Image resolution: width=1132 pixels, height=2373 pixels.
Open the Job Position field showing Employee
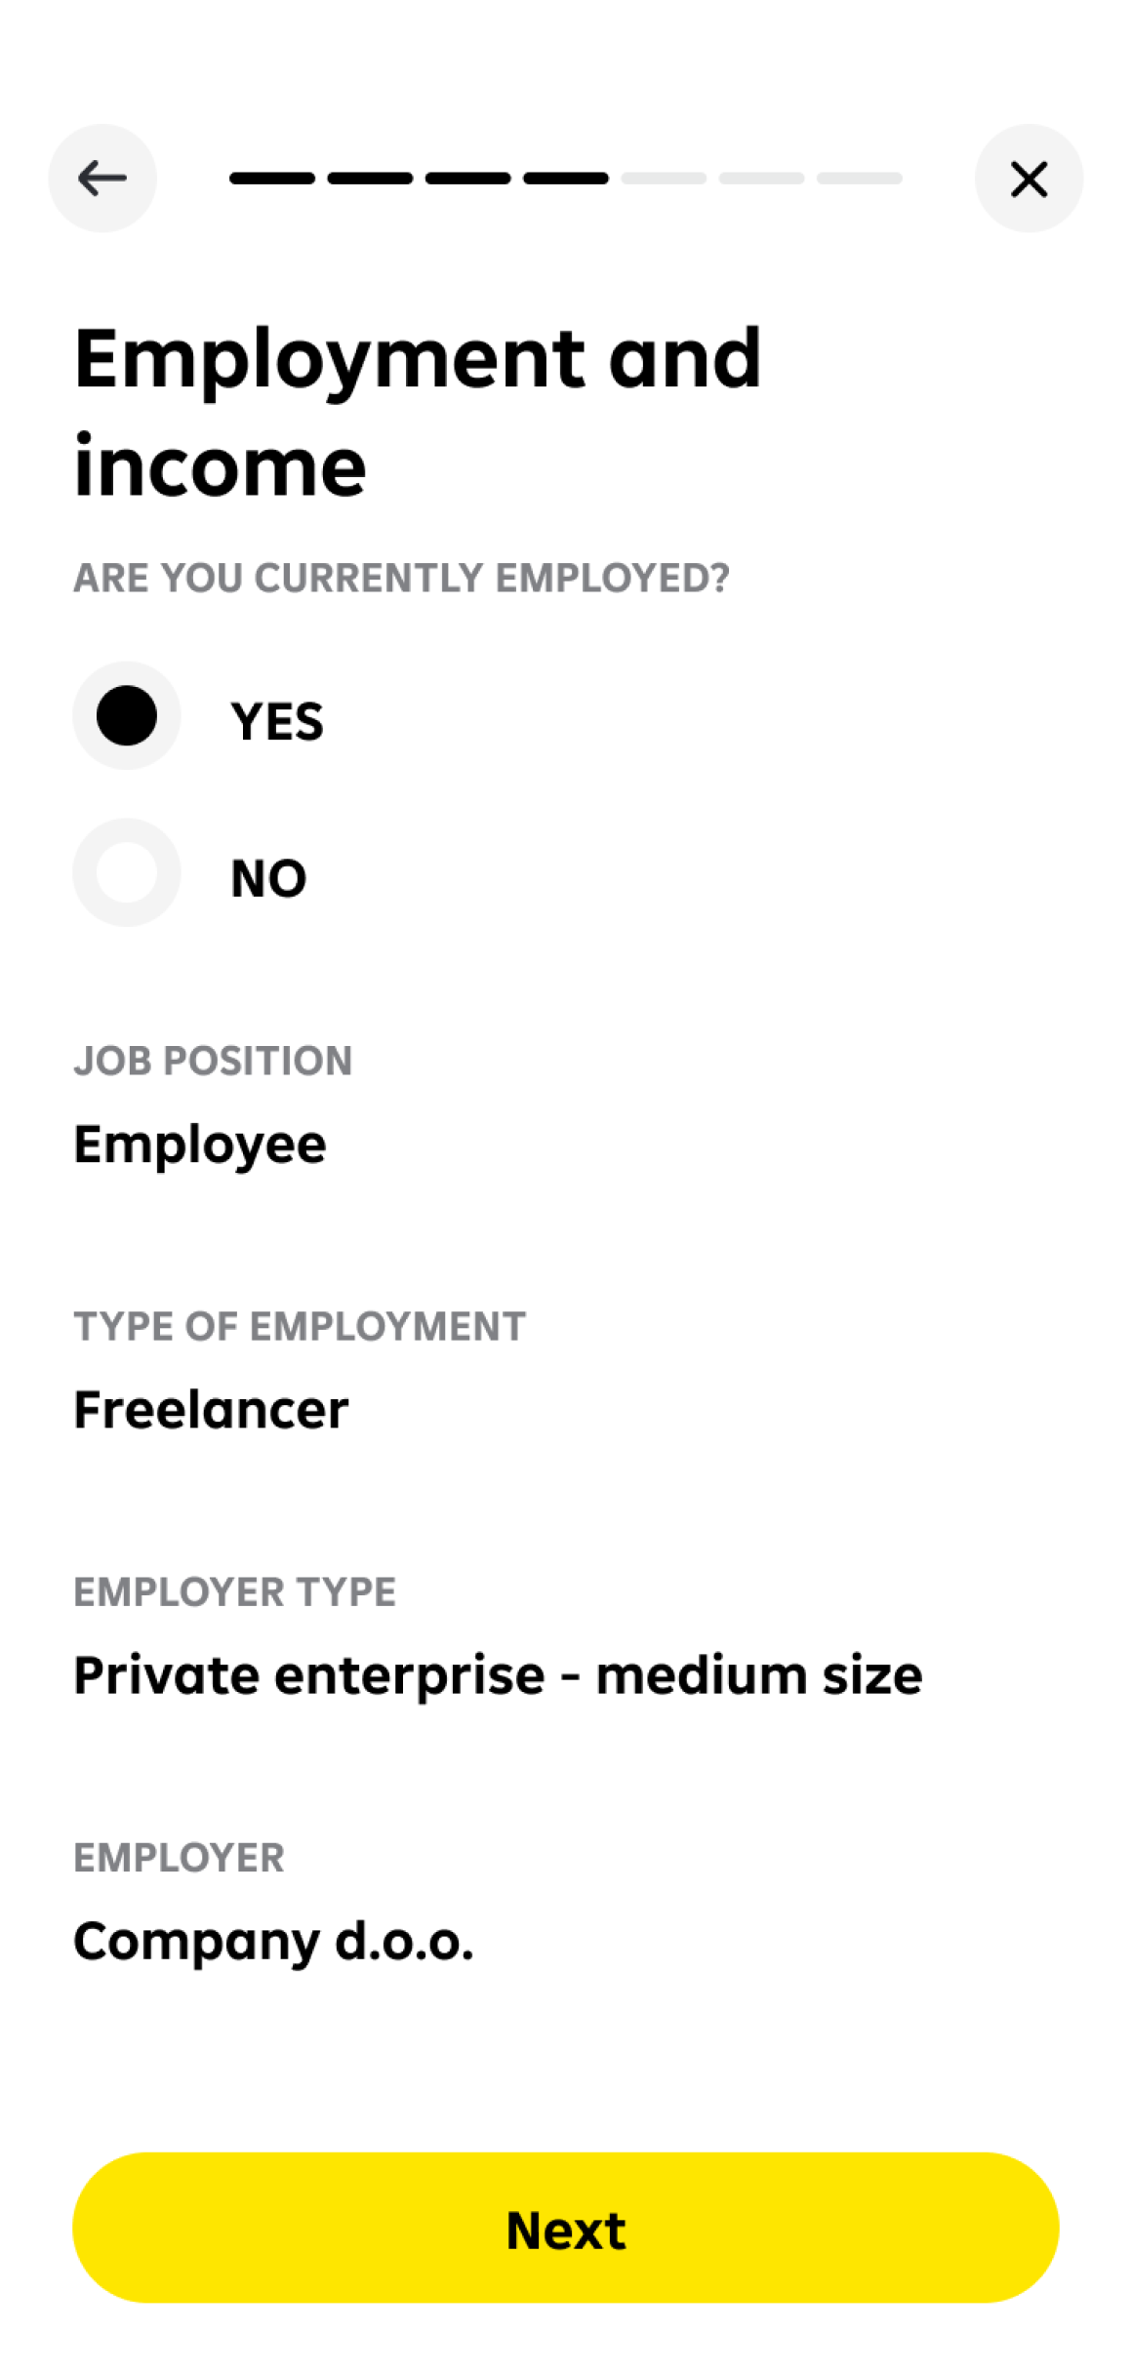[x=200, y=1145]
